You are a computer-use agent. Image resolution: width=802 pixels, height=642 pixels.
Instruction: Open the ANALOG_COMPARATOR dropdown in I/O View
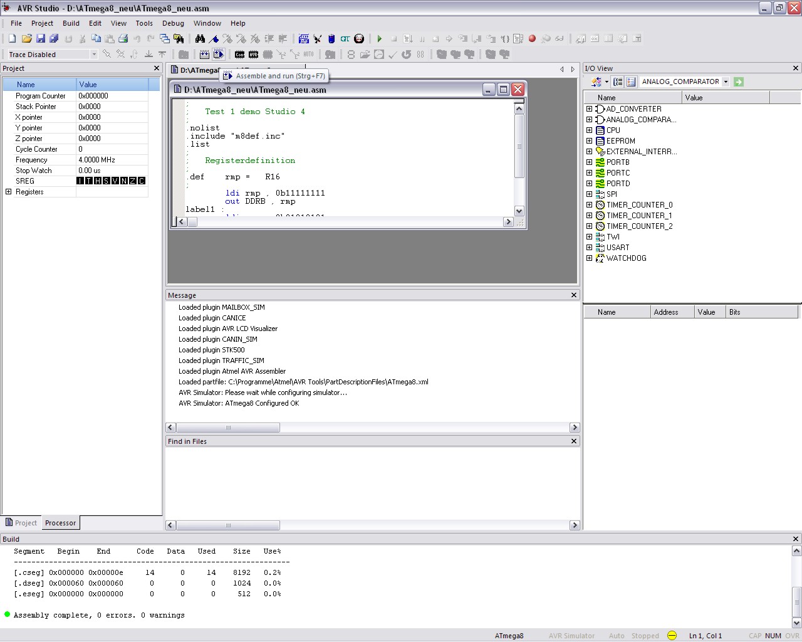(x=726, y=82)
